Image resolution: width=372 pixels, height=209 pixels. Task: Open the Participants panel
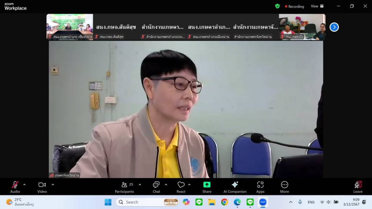point(124,187)
